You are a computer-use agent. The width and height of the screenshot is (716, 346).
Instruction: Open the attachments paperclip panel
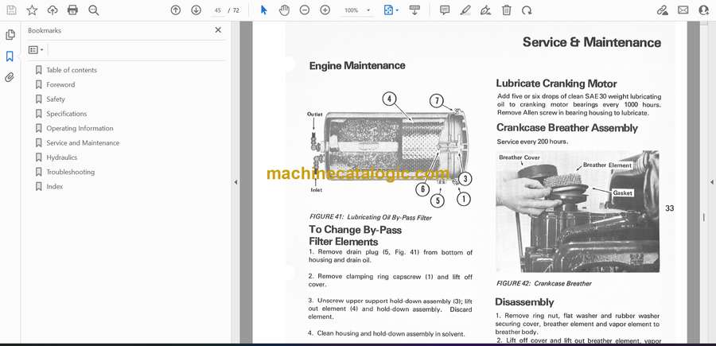click(10, 77)
